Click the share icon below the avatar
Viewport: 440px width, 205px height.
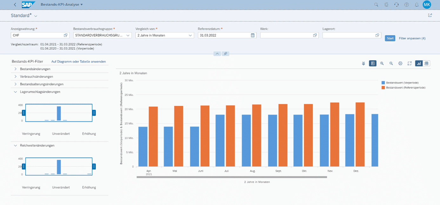coord(430,15)
